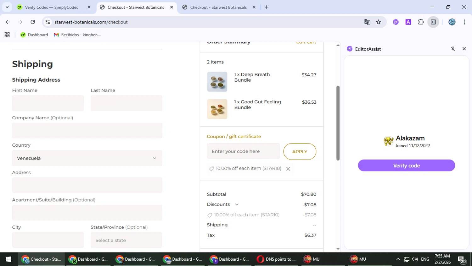Translate this page icon
The height and width of the screenshot is (266, 472).
click(x=367, y=22)
